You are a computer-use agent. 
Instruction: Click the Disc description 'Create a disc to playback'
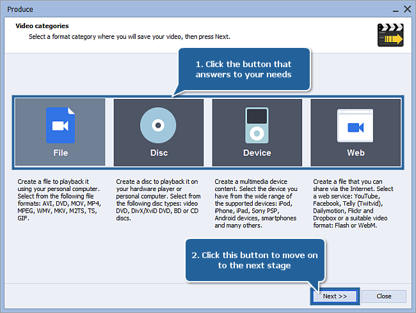pos(158,200)
